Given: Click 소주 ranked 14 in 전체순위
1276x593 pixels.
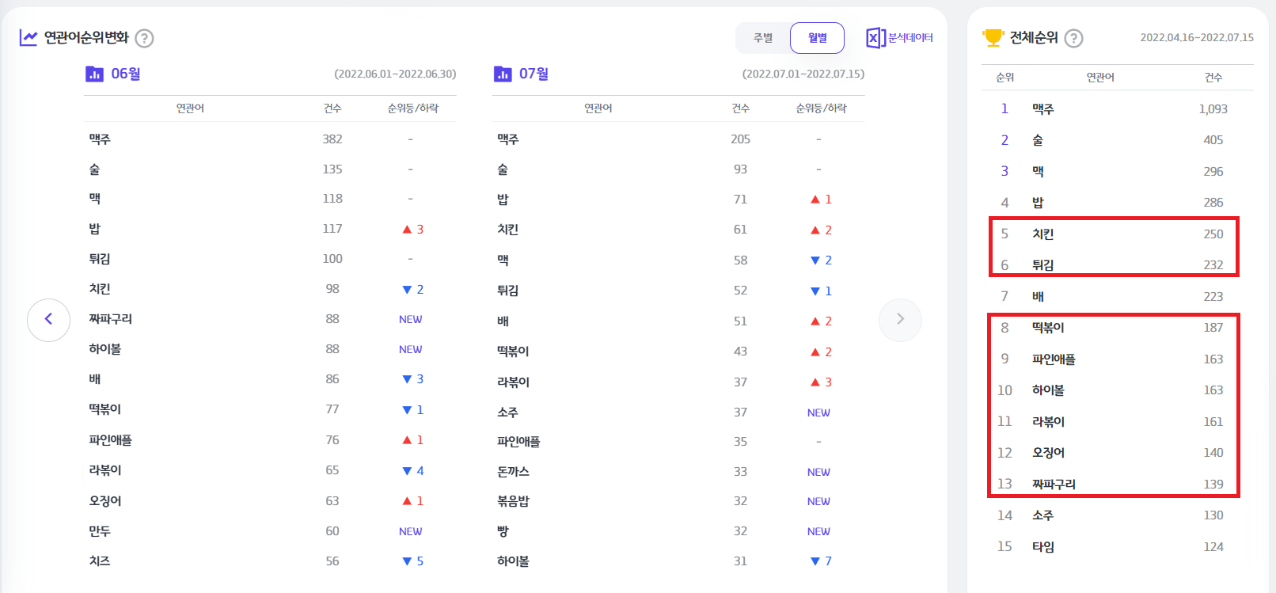Looking at the screenshot, I should 1043,515.
